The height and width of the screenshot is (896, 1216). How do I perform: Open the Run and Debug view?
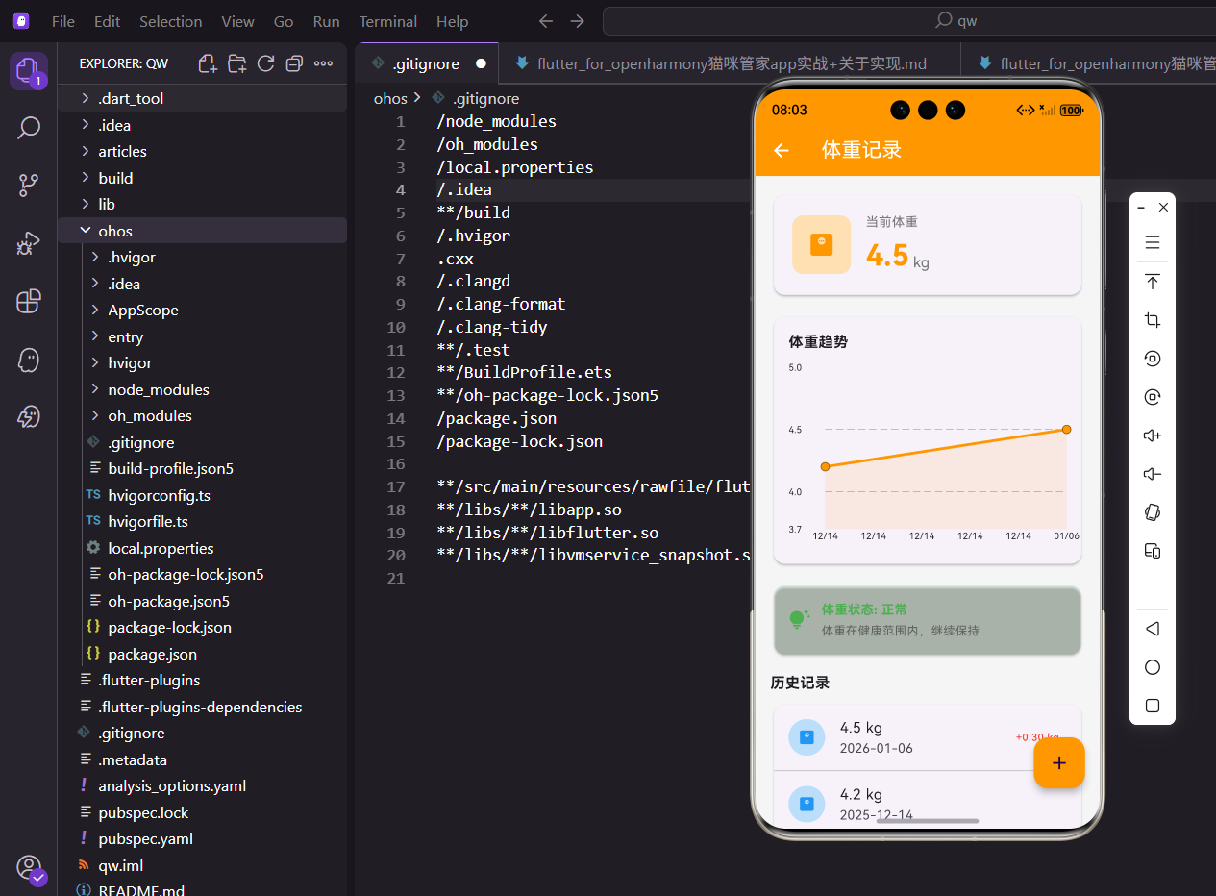29,243
